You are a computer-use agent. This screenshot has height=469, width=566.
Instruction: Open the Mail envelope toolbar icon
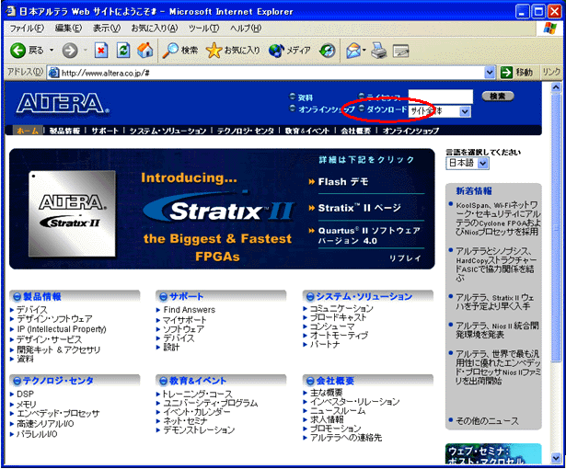pos(353,50)
